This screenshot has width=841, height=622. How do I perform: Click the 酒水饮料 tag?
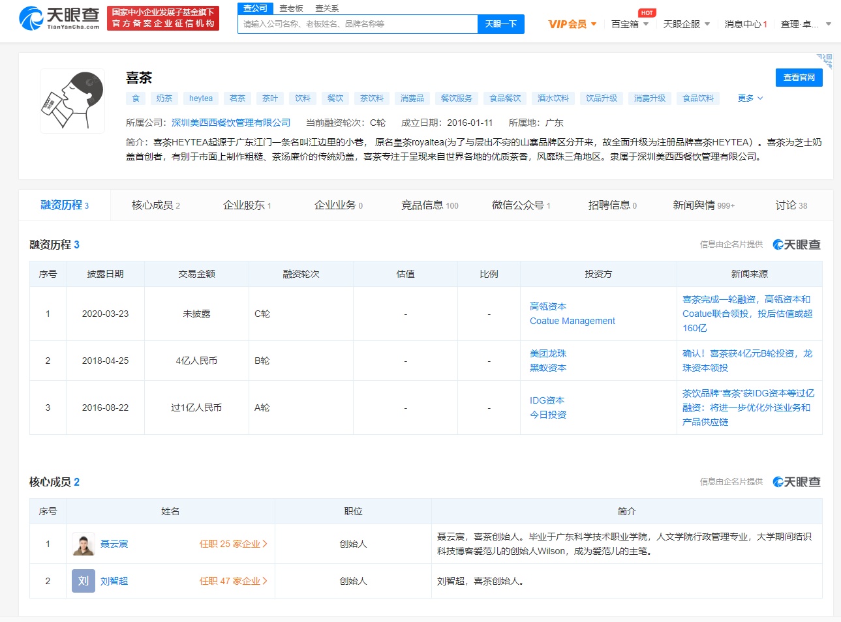[x=553, y=98]
